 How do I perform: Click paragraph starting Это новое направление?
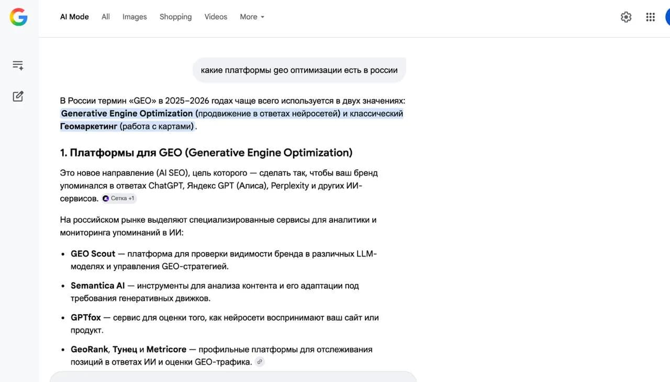point(219,185)
